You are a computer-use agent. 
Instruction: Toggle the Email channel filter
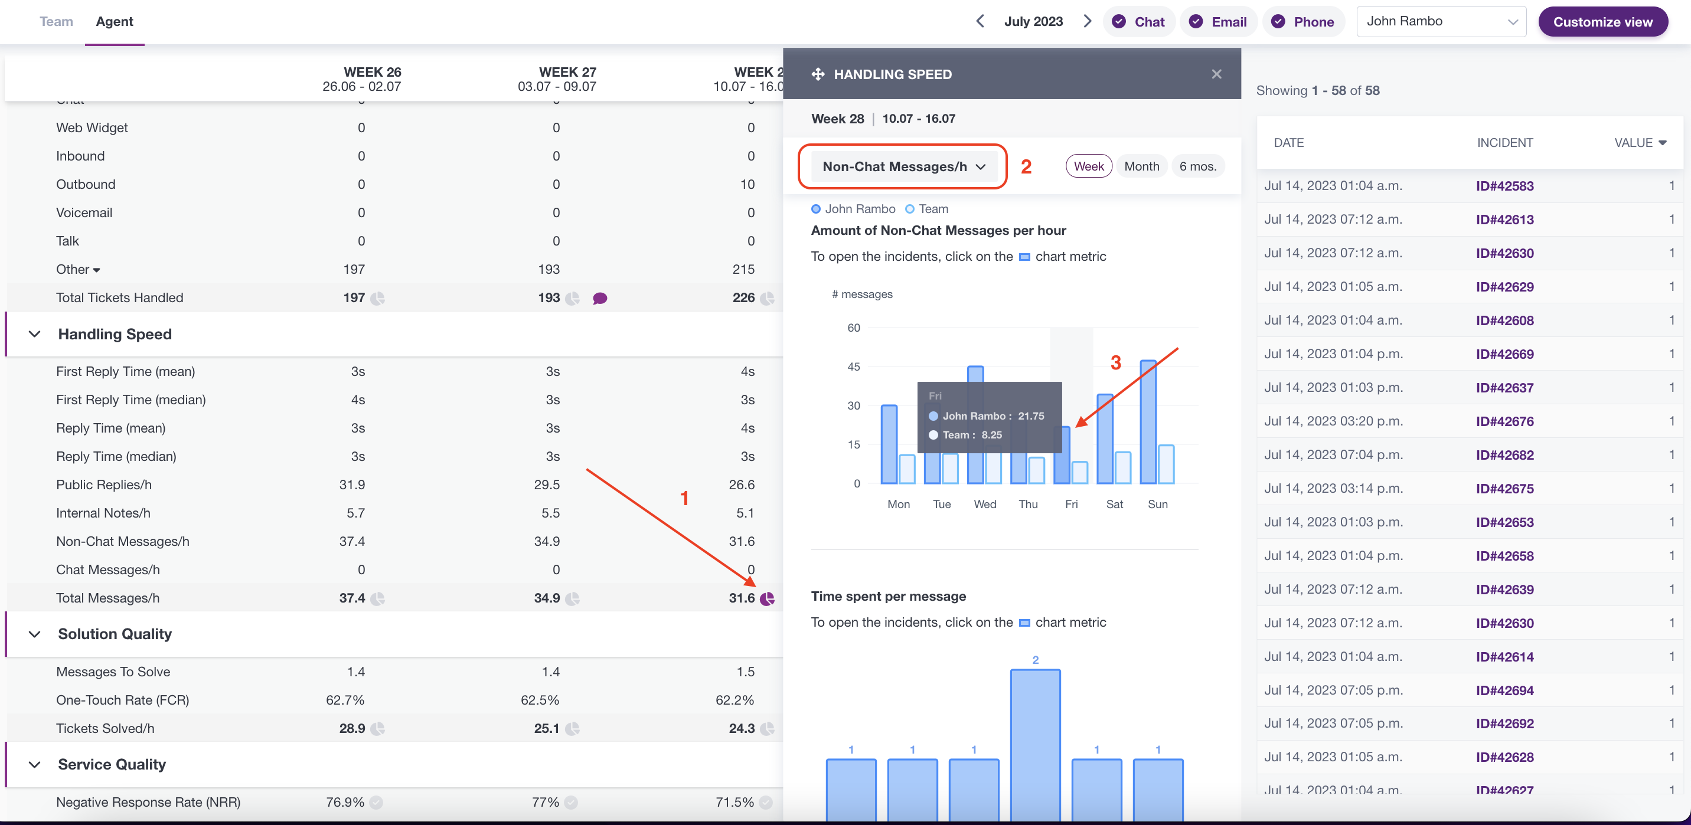(x=1219, y=22)
